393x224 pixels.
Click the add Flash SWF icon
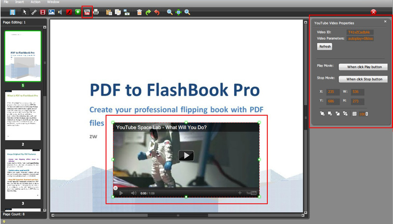pyautogui.click(x=69, y=12)
